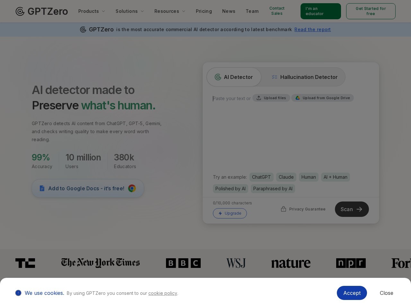Select the Human example chip
Screen dimensions: 411x308
pyautogui.click(x=309, y=177)
